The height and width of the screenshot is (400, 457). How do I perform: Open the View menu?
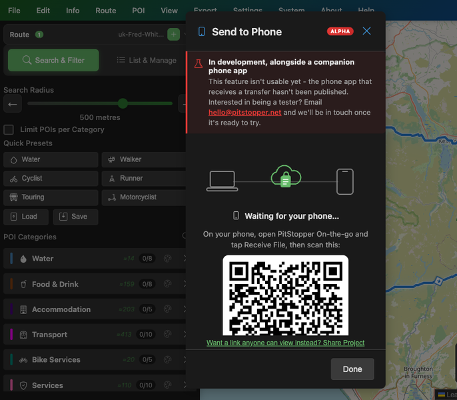tap(169, 11)
